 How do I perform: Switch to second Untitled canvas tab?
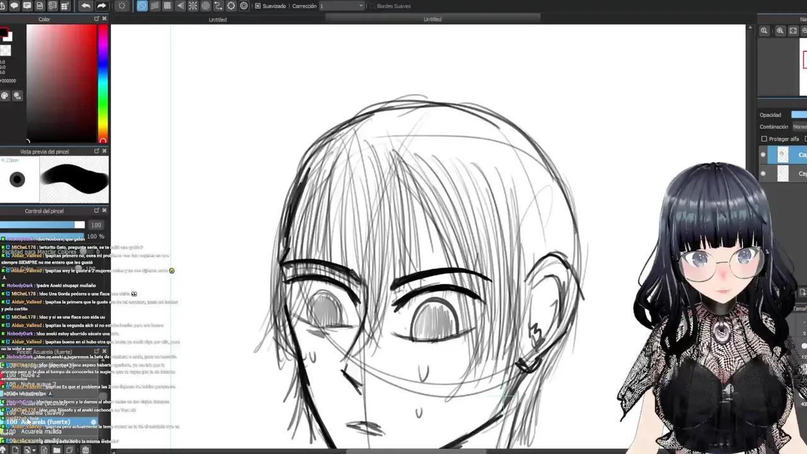point(433,20)
